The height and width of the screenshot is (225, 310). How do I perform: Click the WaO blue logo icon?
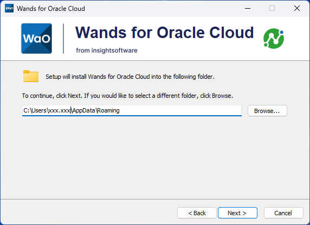36,39
